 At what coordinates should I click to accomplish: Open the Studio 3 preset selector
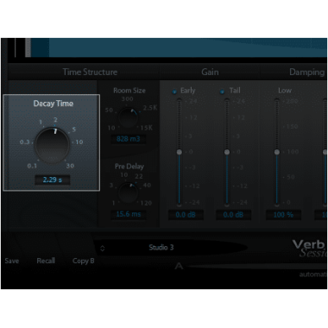click(171, 248)
